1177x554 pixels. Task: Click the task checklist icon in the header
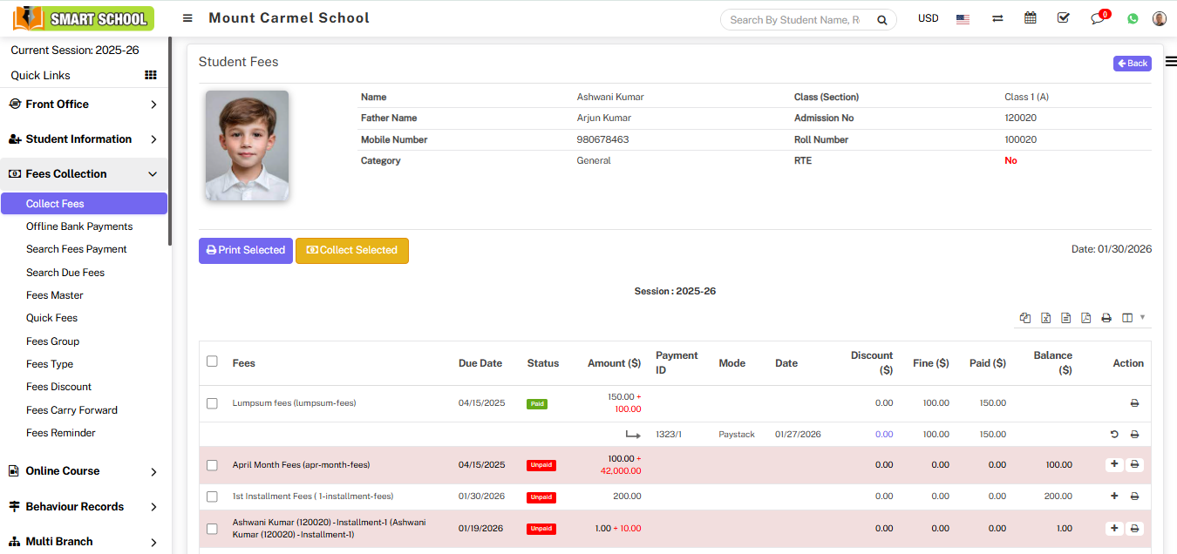(1064, 18)
